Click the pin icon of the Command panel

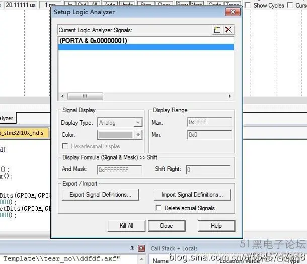(132, 248)
